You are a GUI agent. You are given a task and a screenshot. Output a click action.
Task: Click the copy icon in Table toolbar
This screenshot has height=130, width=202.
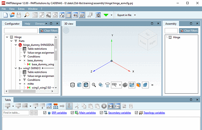click(84, 106)
